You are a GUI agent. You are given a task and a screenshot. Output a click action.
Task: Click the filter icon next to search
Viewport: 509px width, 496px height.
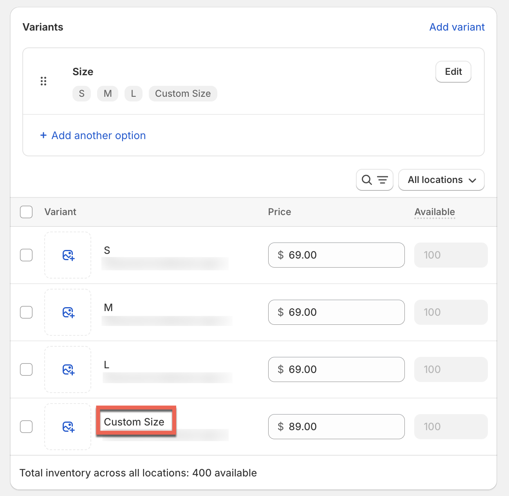pyautogui.click(x=382, y=180)
